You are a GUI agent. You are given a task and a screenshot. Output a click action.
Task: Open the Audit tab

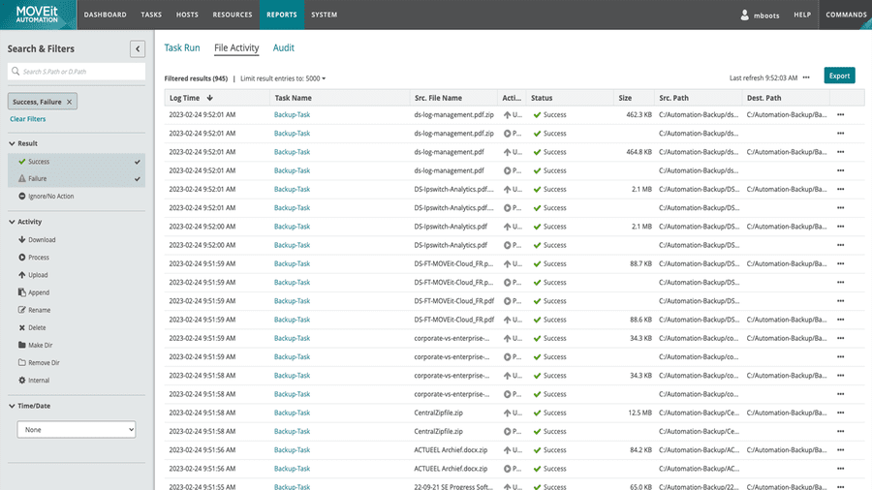(x=283, y=47)
